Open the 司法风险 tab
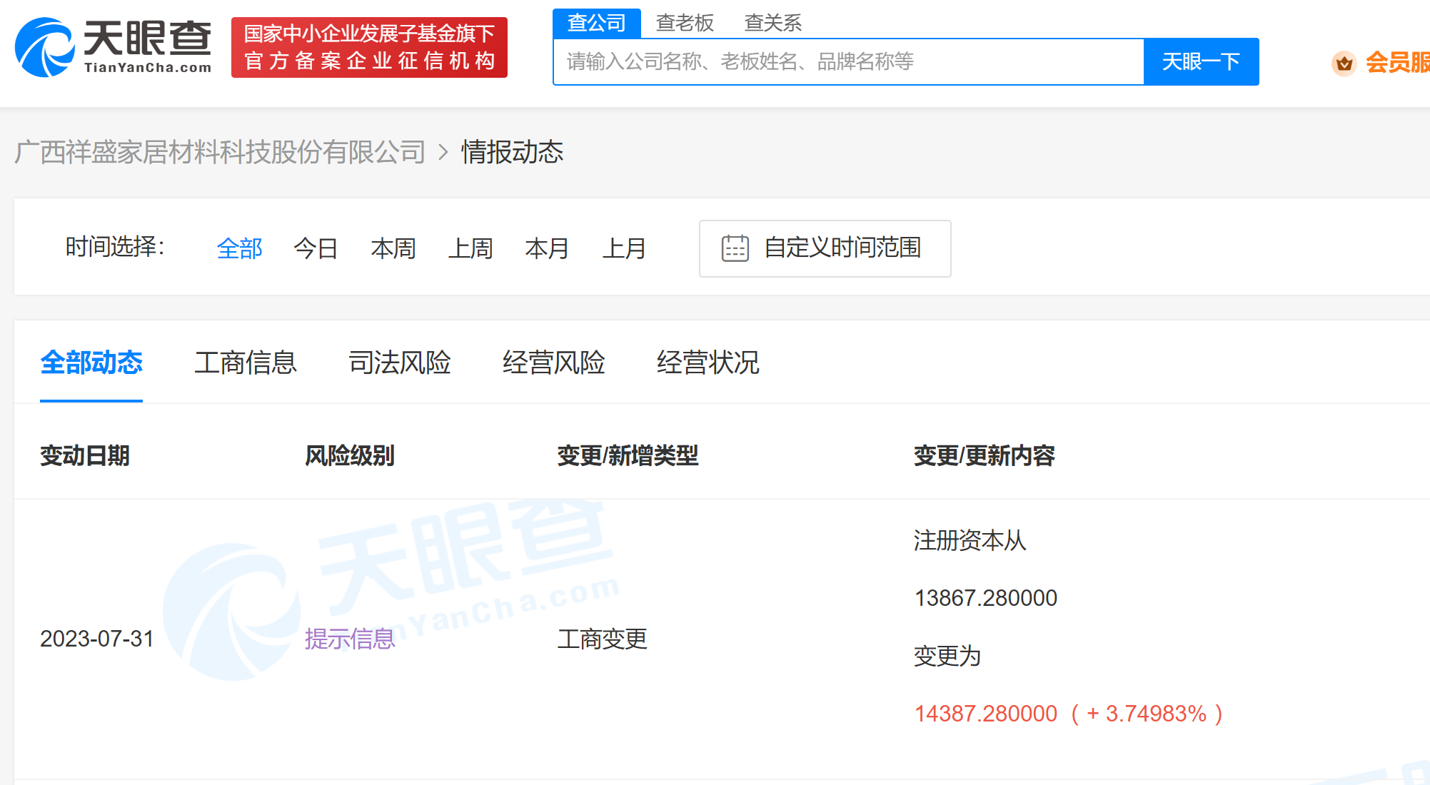 (399, 363)
